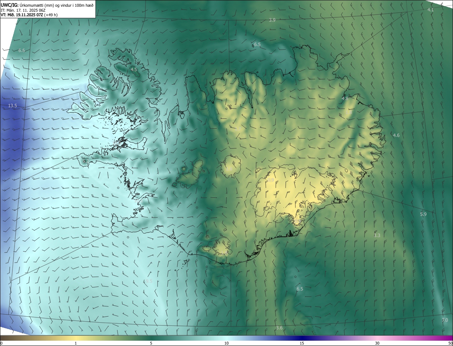The image size is (453, 346).
Task: Click the 6.6 value label over the sea
Action: coord(22,51)
